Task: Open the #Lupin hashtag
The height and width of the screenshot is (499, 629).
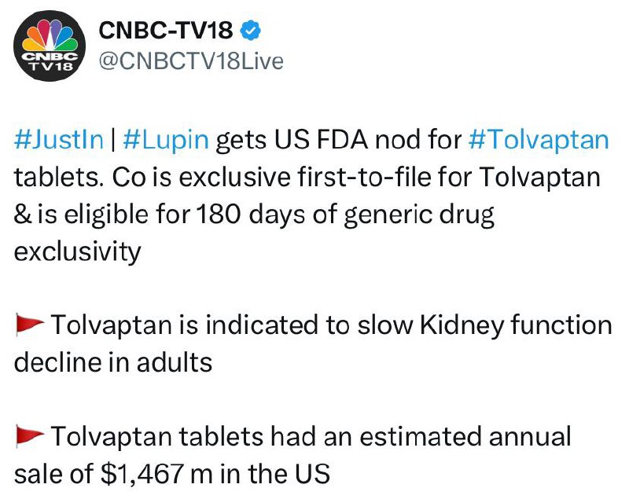Action: 166,139
